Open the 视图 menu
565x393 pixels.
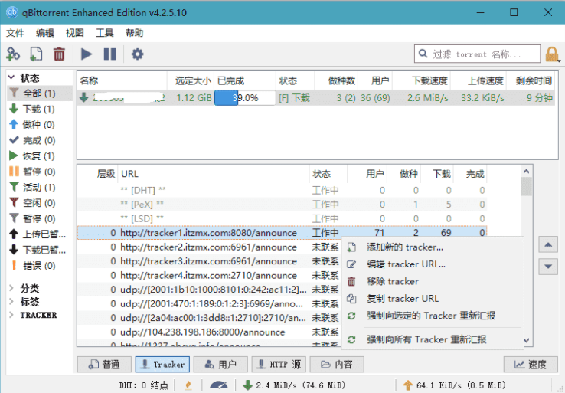[x=74, y=33]
